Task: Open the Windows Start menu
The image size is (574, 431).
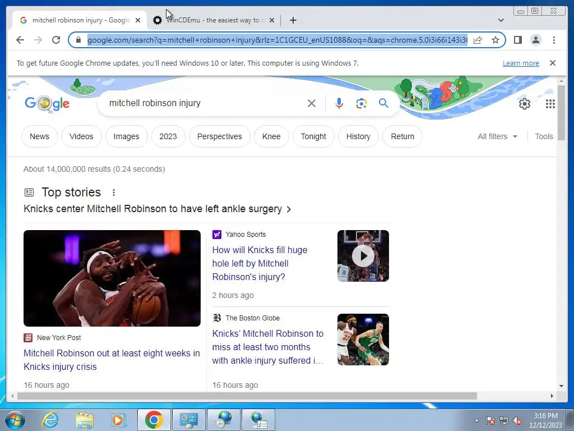Action: pyautogui.click(x=14, y=420)
